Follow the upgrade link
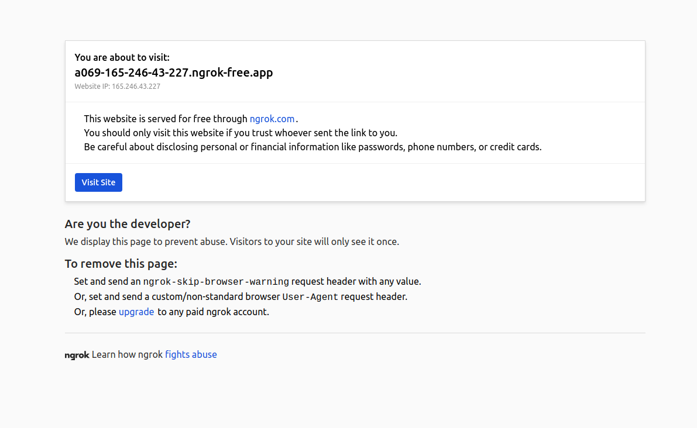This screenshot has height=428, width=697. click(x=136, y=312)
